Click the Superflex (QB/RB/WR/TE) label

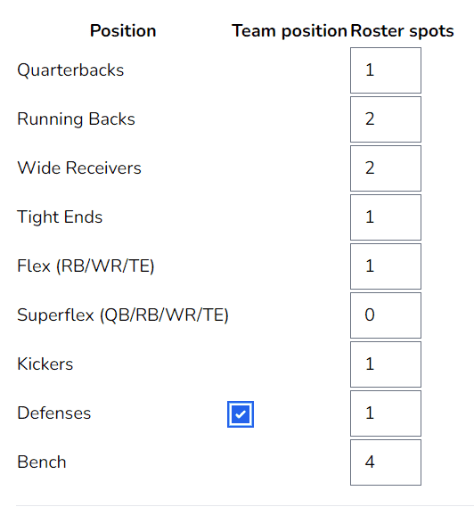123,315
